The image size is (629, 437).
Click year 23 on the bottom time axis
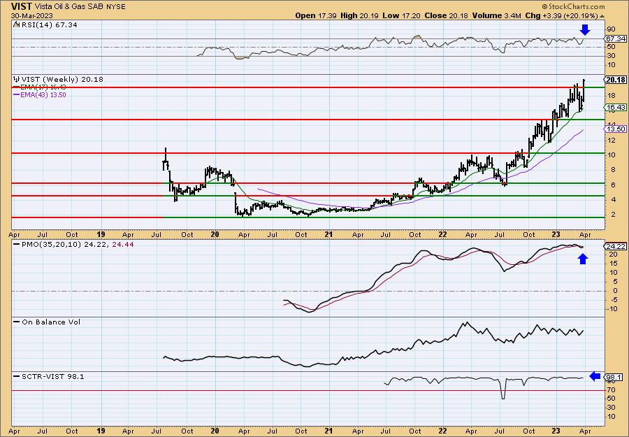pyautogui.click(x=556, y=431)
